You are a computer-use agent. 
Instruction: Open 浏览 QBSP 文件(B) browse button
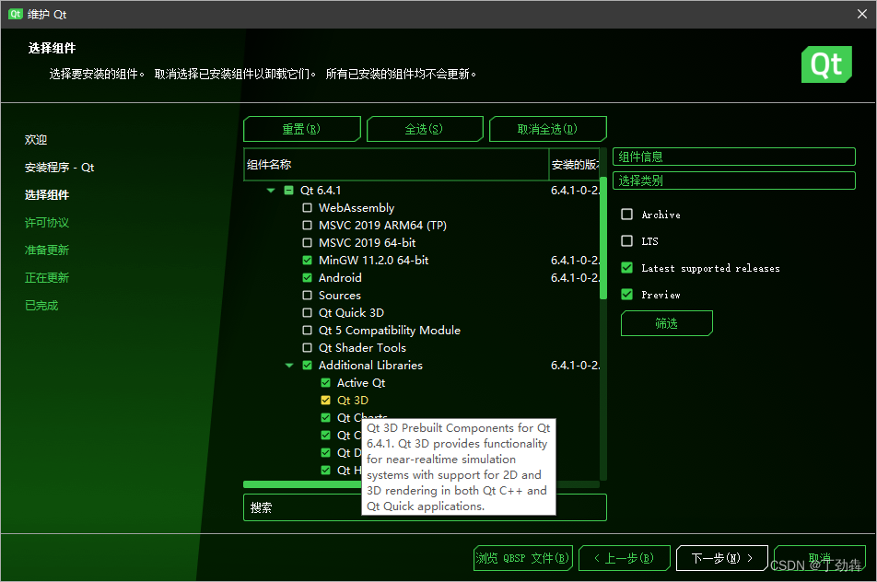[x=523, y=558]
